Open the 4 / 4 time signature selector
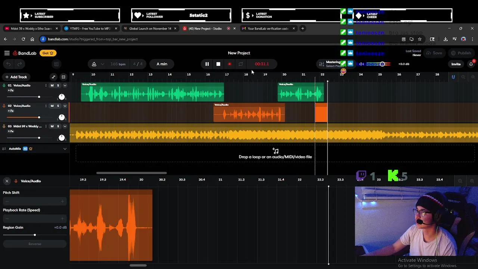Viewport: 478px width, 269px height. pyautogui.click(x=138, y=64)
